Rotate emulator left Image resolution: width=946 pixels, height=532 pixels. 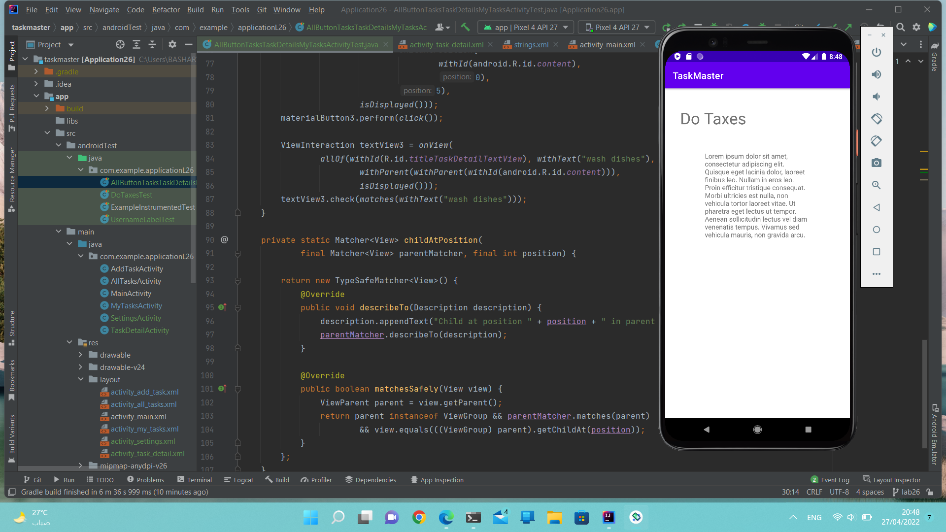(876, 119)
